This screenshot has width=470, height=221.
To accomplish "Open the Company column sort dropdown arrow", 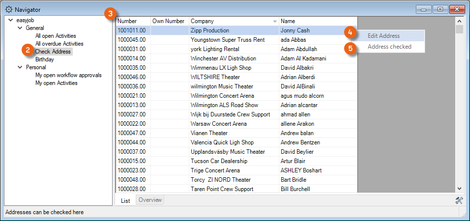I will pyautogui.click(x=275, y=22).
